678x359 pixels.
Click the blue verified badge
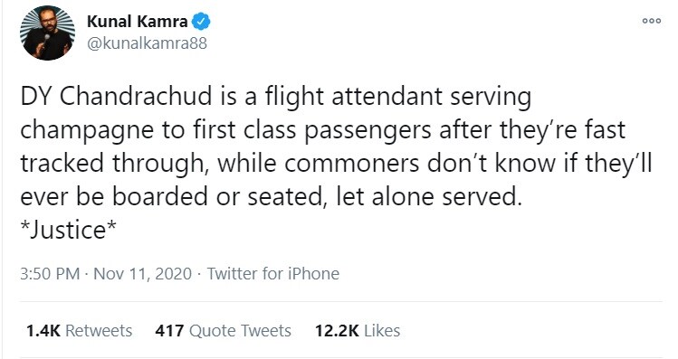click(x=201, y=21)
